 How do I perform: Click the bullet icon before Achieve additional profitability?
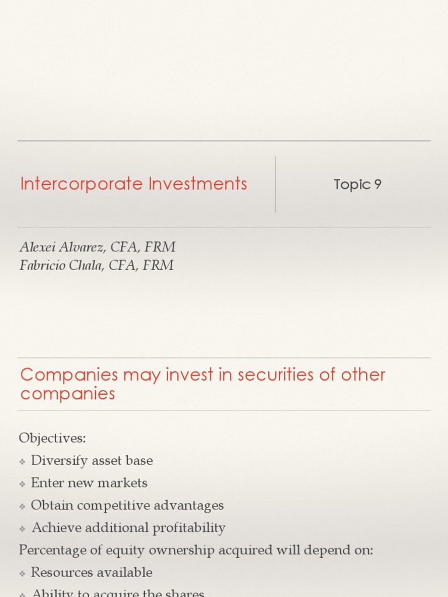(x=22, y=529)
